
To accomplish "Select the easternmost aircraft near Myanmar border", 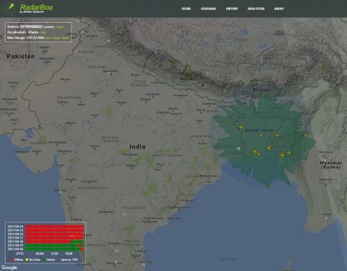I will click(305, 135).
